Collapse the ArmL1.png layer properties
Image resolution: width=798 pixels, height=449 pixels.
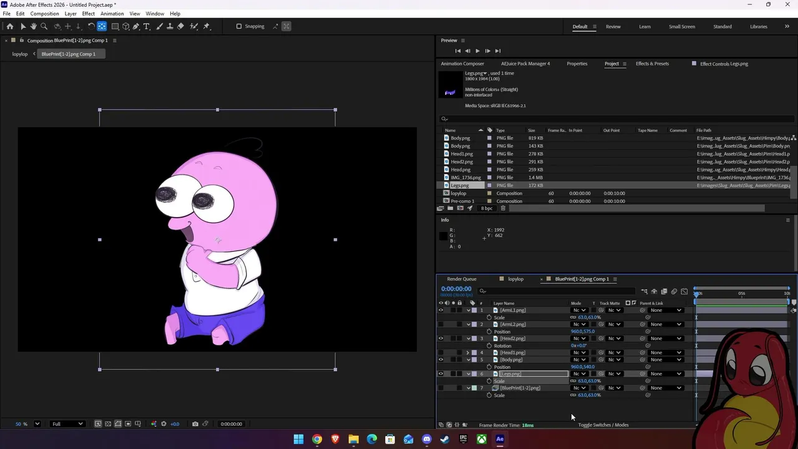[x=468, y=310]
